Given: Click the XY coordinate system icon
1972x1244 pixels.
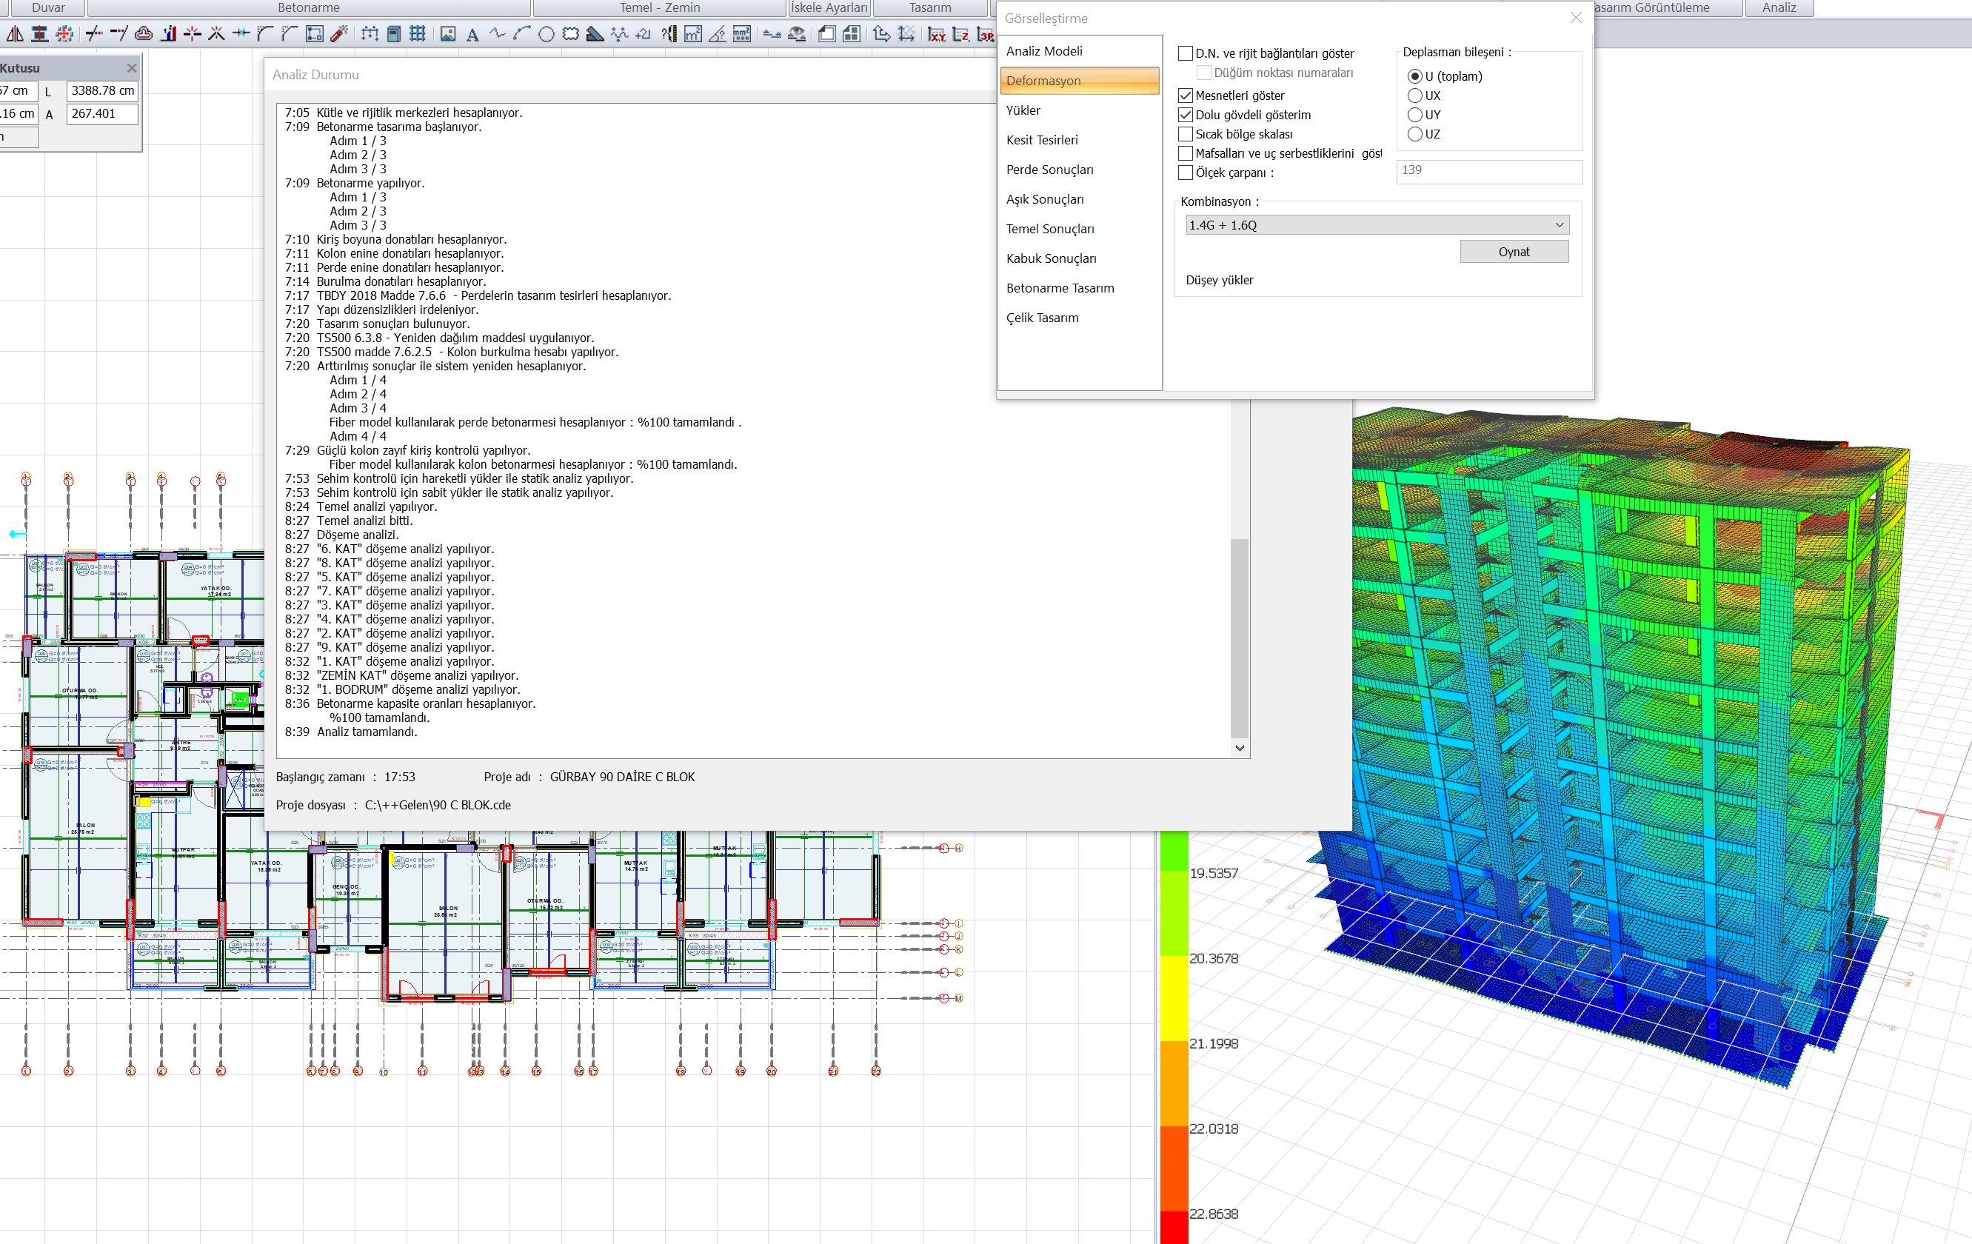Looking at the screenshot, I should [x=937, y=34].
